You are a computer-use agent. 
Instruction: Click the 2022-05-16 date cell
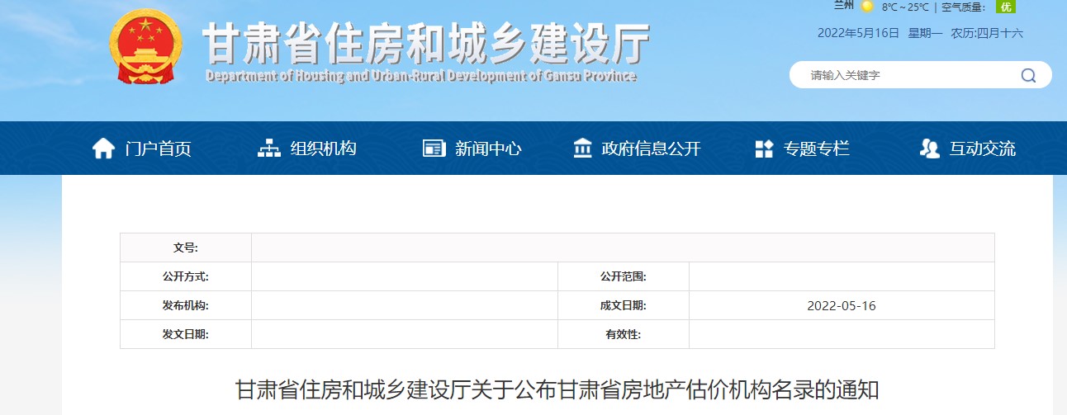tap(841, 305)
